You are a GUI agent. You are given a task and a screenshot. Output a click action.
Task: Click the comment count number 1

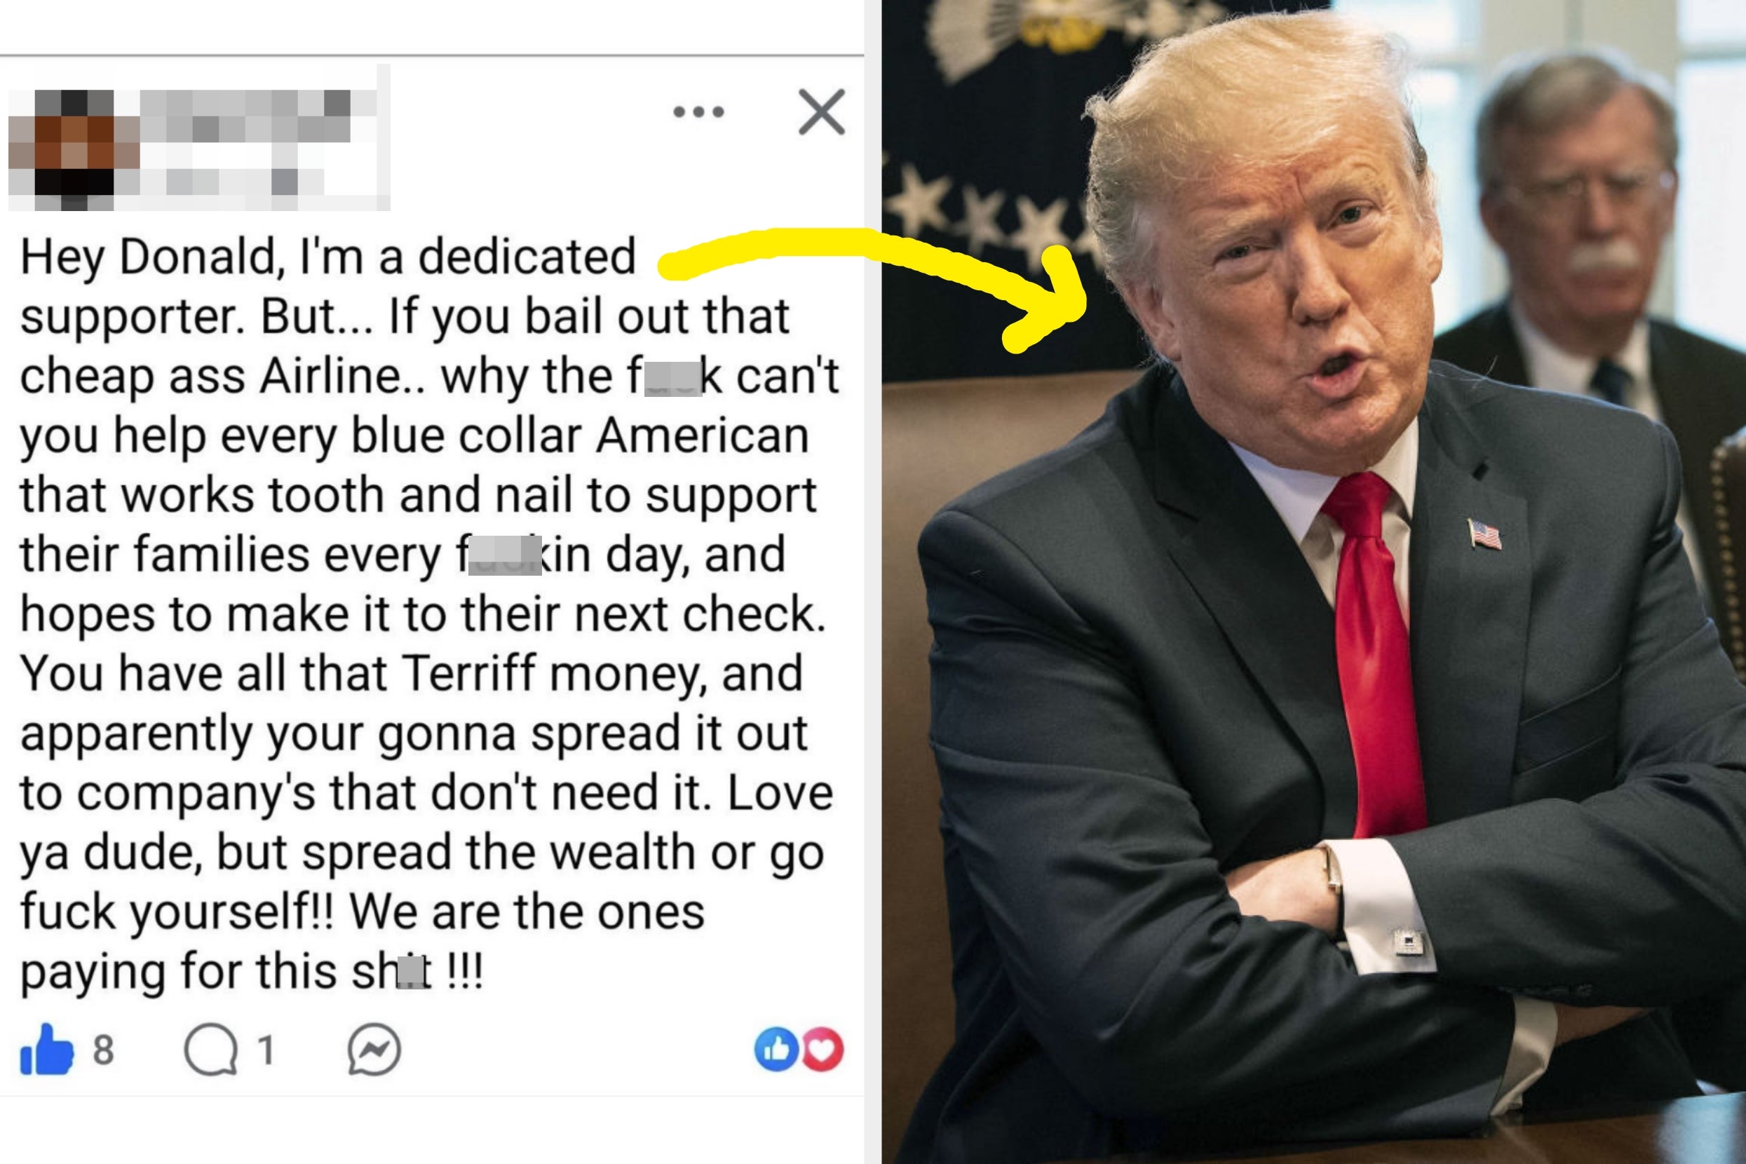coord(266,1050)
